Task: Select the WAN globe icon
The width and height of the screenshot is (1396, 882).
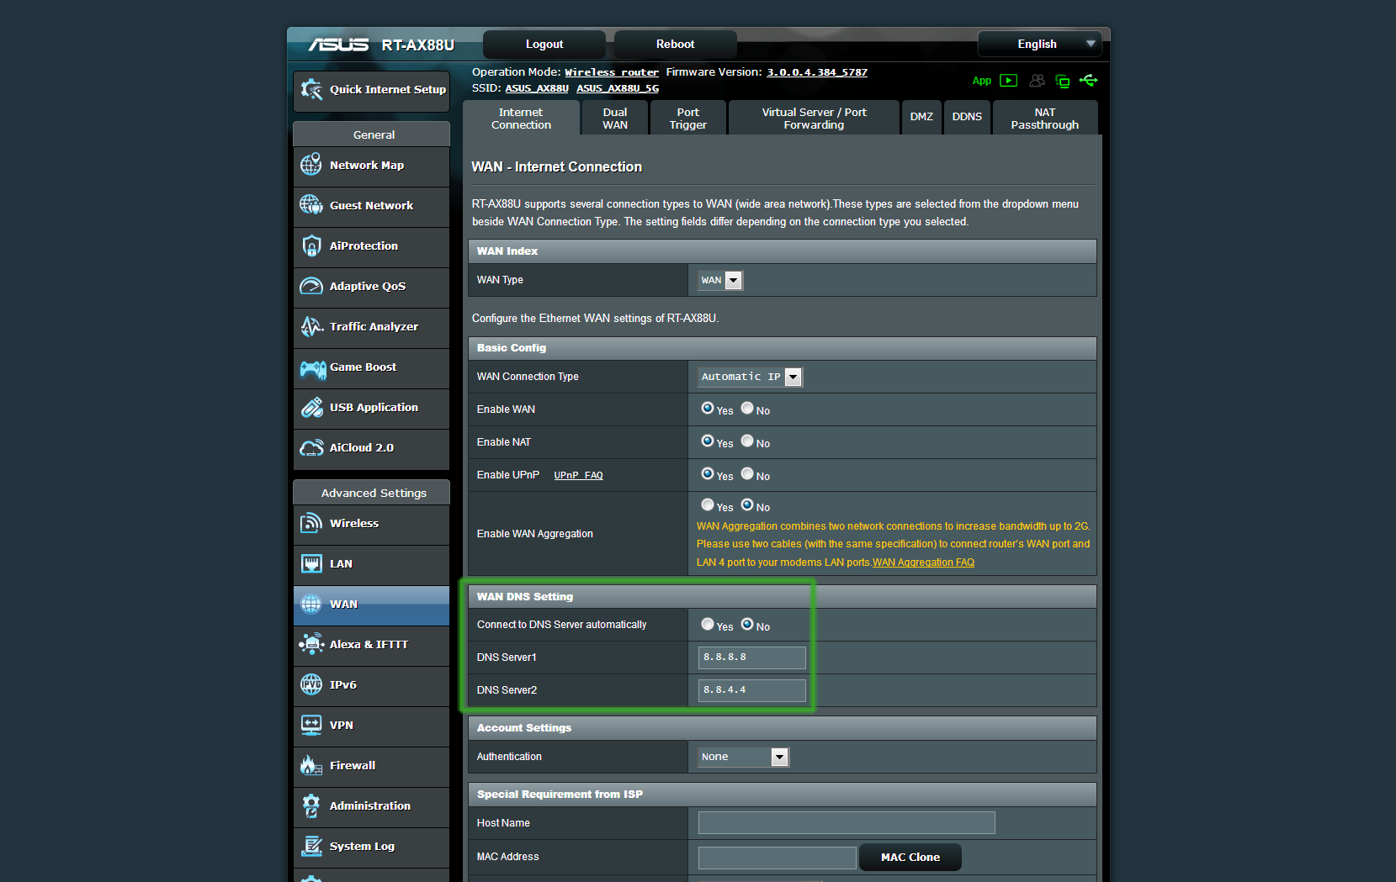Action: 311,604
